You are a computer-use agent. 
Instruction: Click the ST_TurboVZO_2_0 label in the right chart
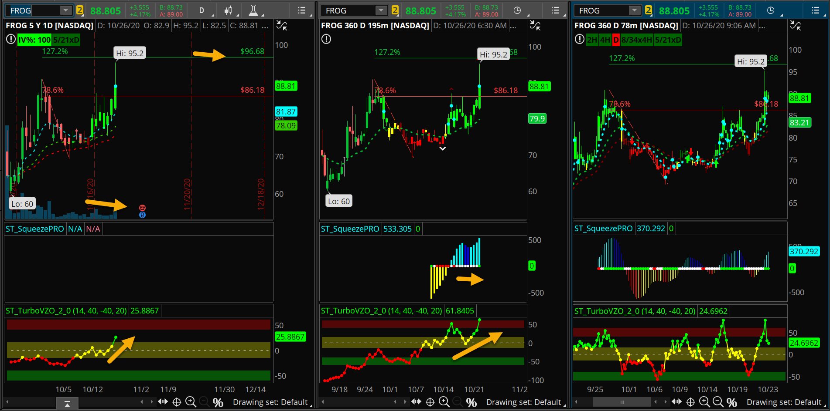[635, 311]
